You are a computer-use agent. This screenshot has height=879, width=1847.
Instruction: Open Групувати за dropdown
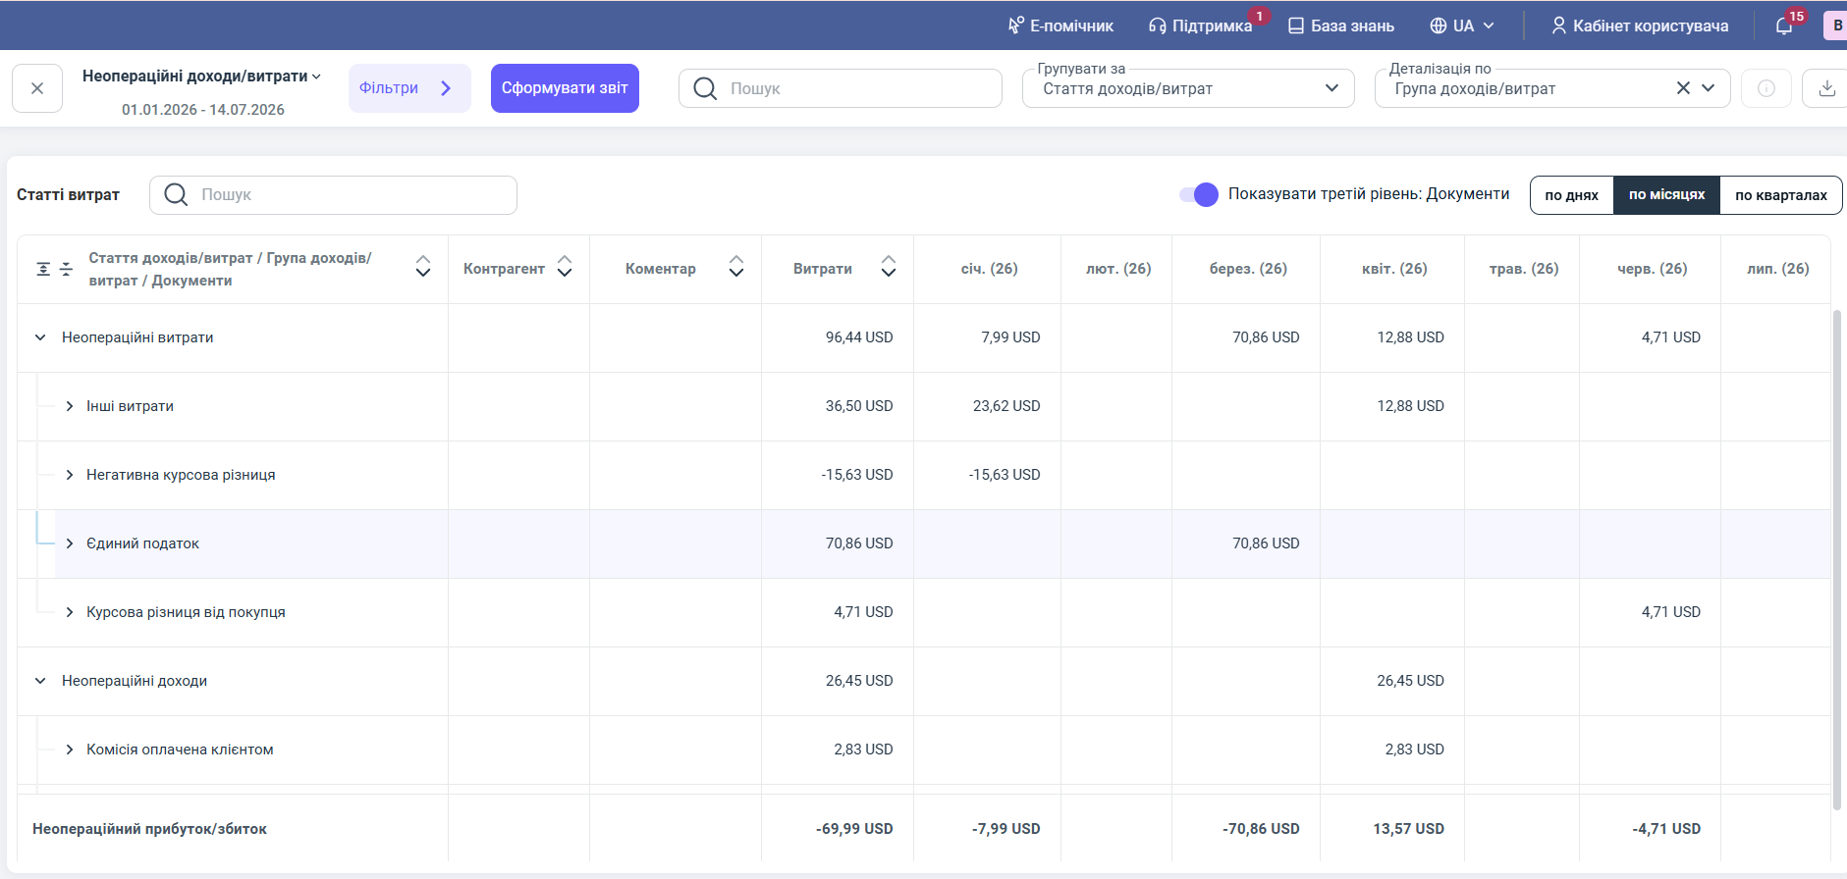(x=1188, y=88)
